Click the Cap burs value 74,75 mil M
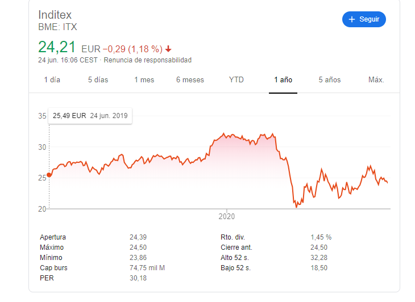The width and height of the screenshot is (415, 302). click(x=147, y=268)
